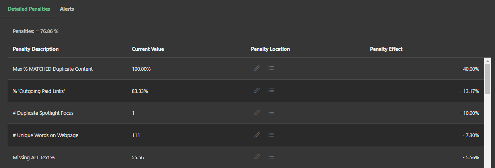Click the scrollbar up arrow
Image resolution: width=495 pixels, height=168 pixels.
[487, 61]
